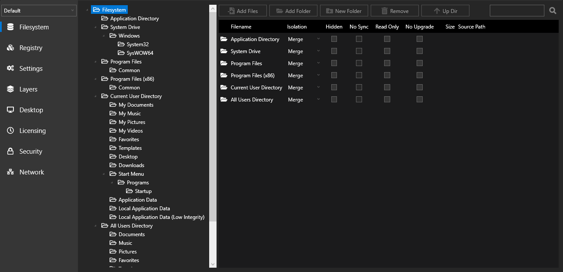Click the Layers stack icon in sidebar
563x272 pixels.
click(10, 89)
